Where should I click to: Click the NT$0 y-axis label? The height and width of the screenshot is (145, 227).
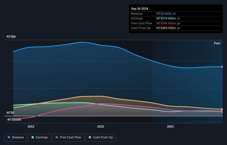[x=11, y=113]
